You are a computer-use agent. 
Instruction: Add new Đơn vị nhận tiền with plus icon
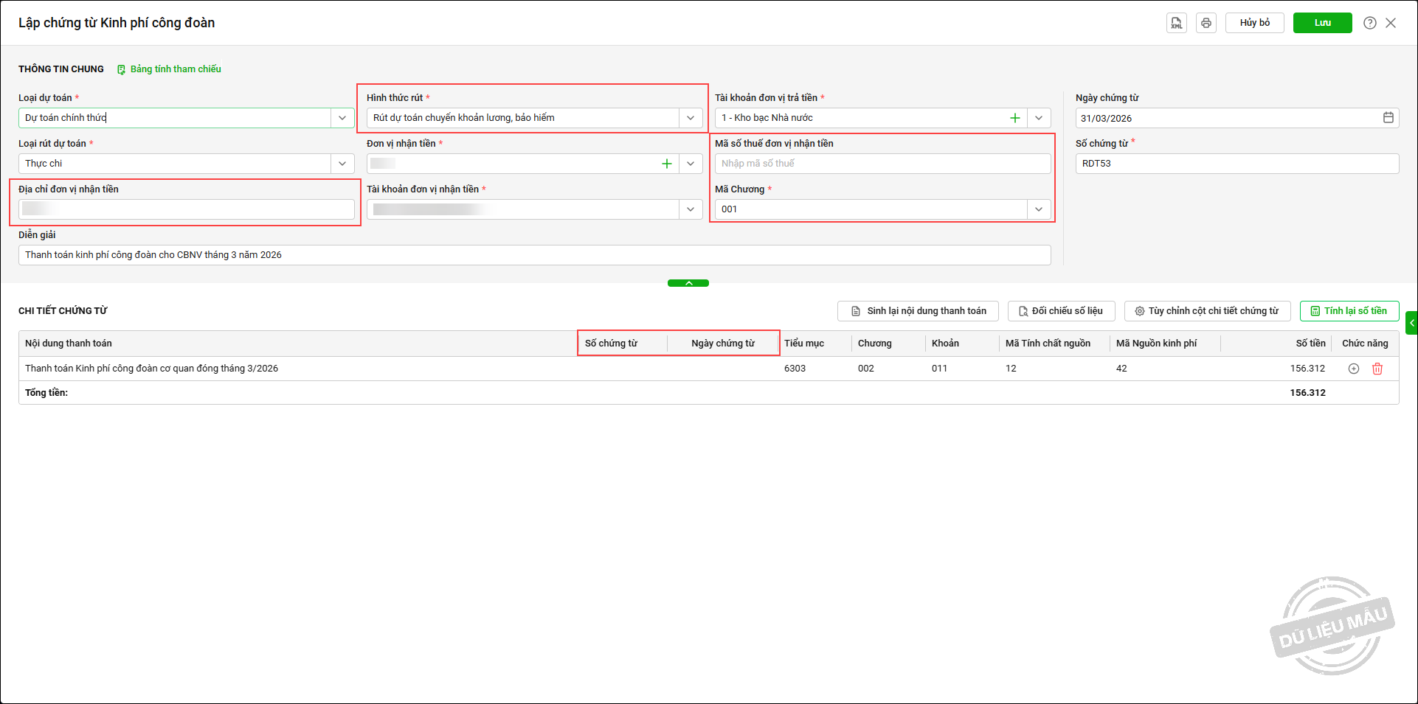[667, 164]
